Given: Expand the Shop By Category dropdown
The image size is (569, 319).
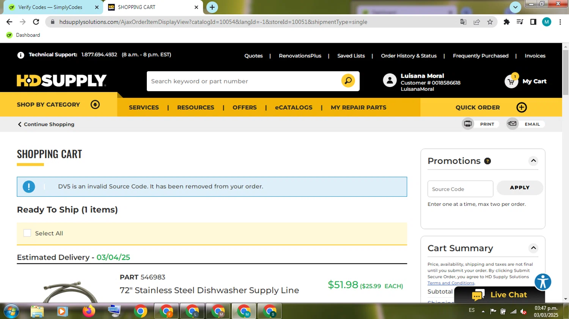Looking at the screenshot, I should click(x=95, y=104).
